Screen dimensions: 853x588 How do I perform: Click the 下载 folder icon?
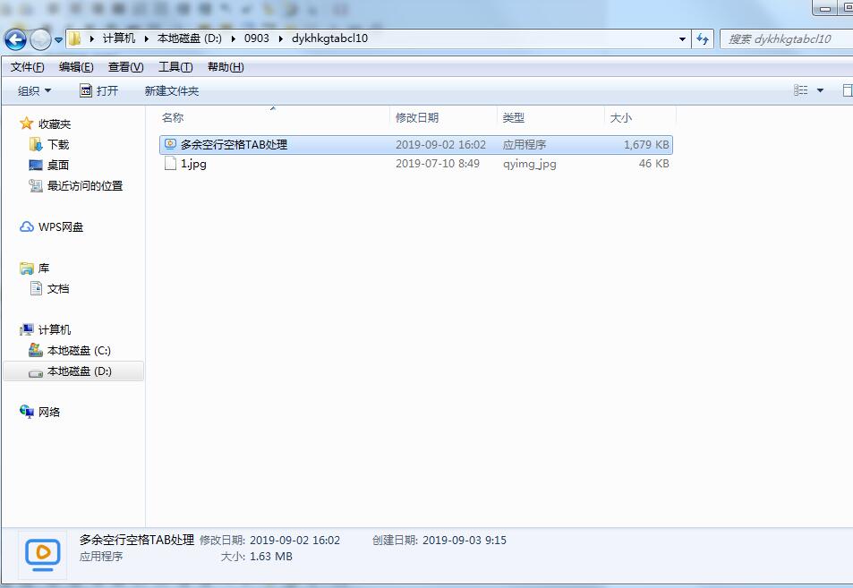click(x=36, y=144)
